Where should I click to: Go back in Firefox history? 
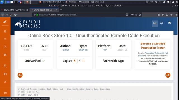point(3,15)
